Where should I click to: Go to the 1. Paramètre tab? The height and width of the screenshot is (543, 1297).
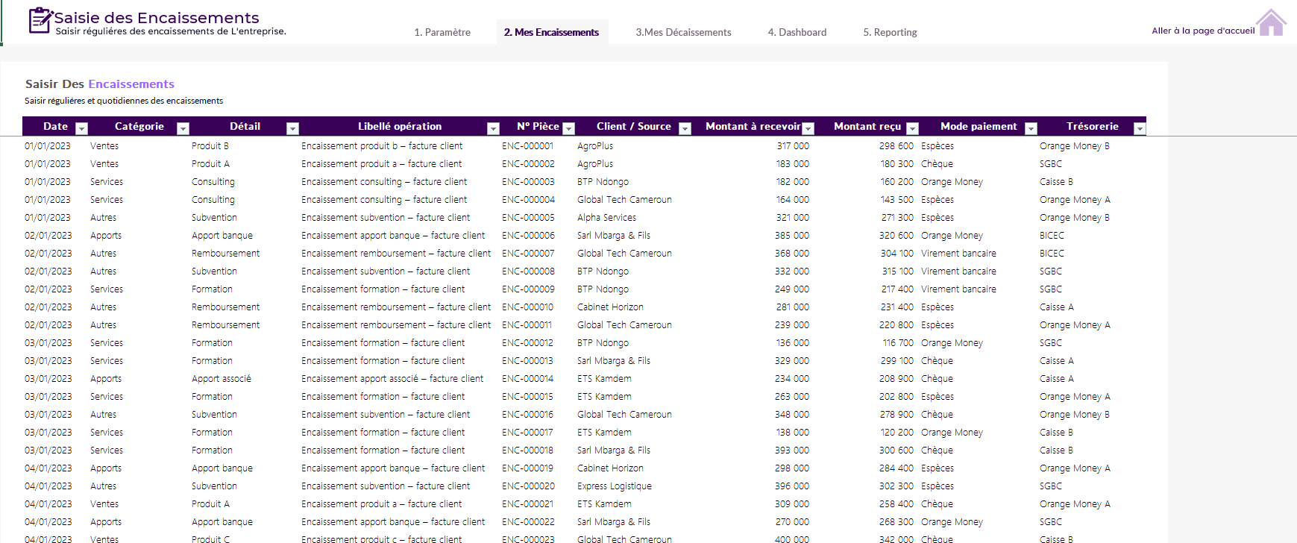pos(442,32)
